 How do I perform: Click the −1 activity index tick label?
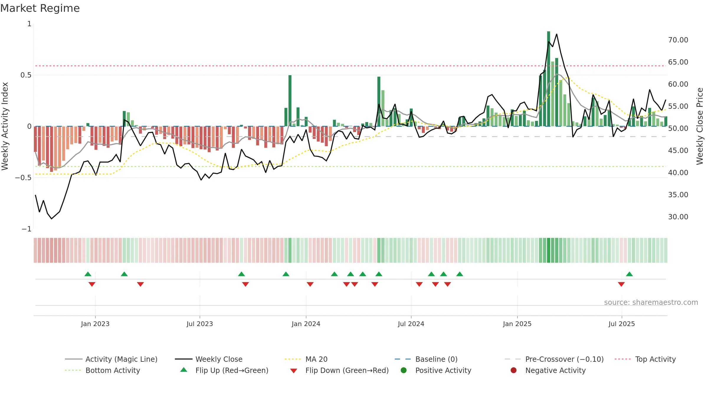(x=27, y=229)
